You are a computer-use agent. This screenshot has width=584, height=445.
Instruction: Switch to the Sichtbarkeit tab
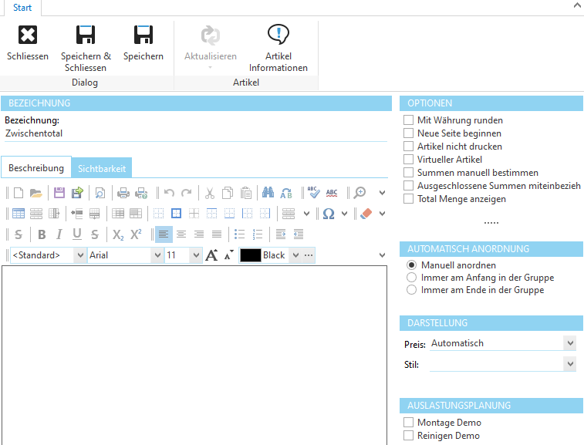coord(102,168)
